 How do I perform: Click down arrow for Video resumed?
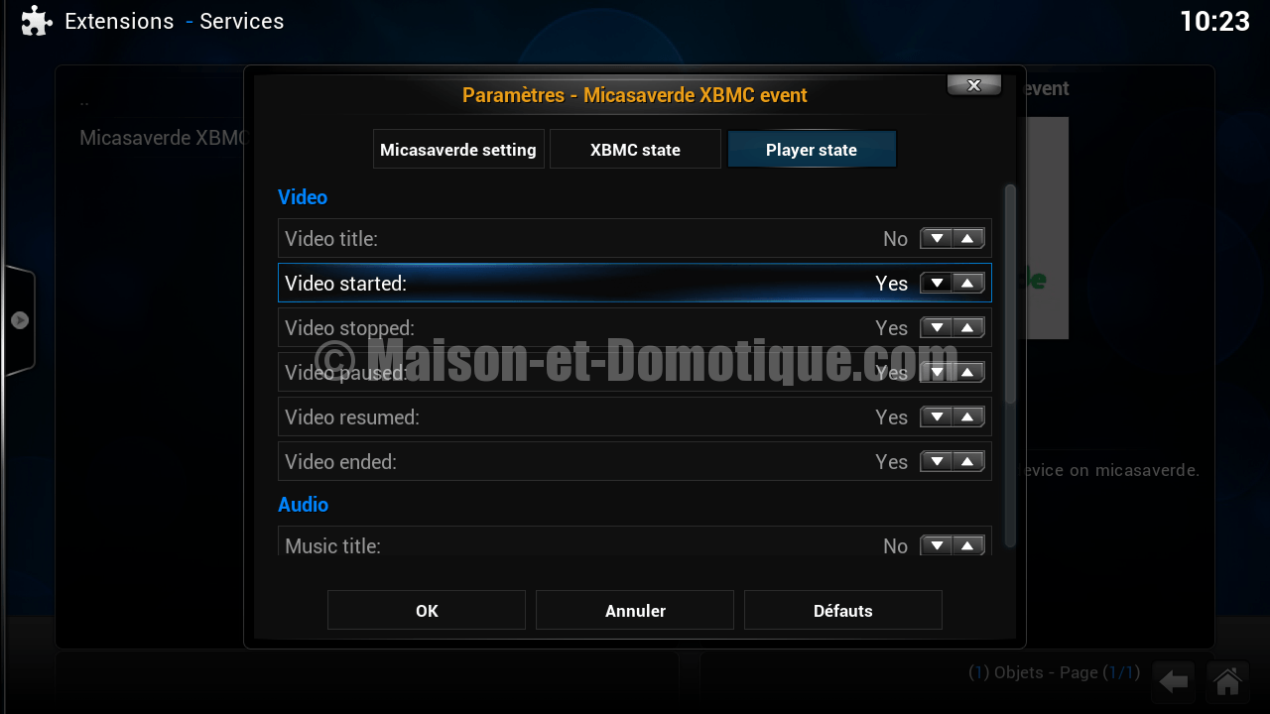[x=937, y=416]
